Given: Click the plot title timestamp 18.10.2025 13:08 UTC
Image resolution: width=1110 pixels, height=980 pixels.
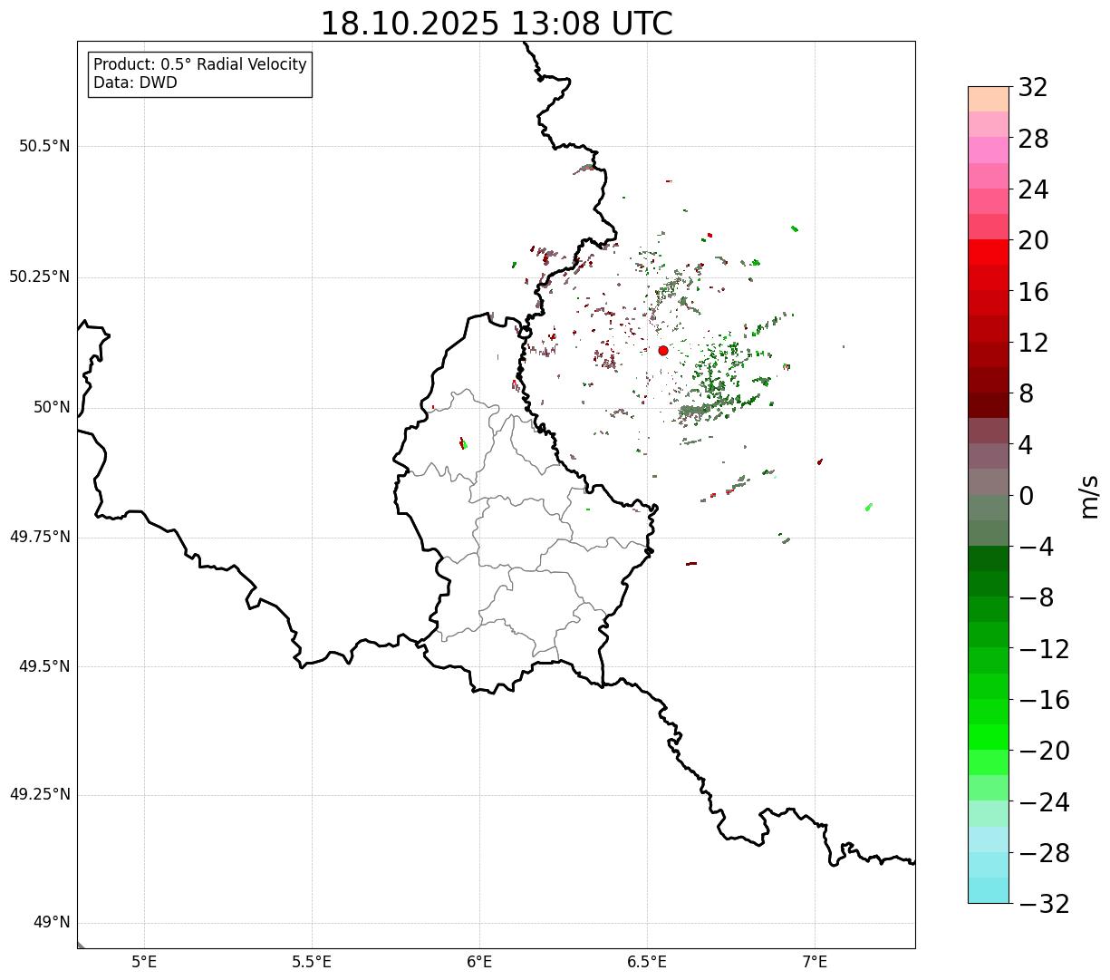Looking at the screenshot, I should 497,24.
